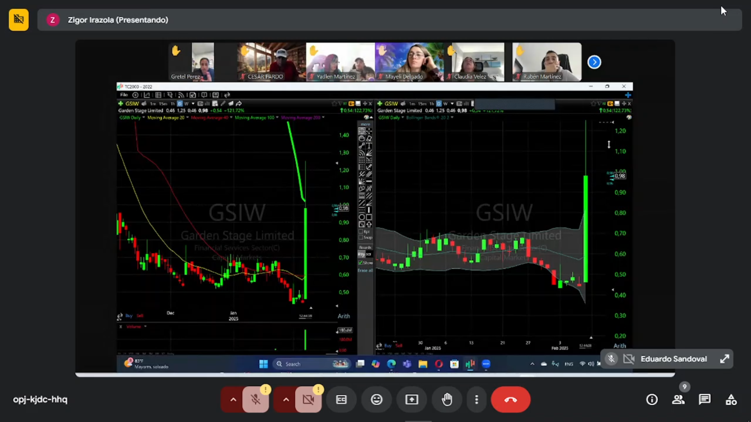Turn on the camera
Image resolution: width=751 pixels, height=422 pixels.
click(308, 399)
